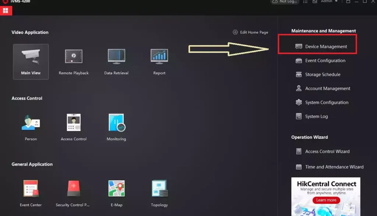Image resolution: width=377 pixels, height=216 pixels.
Task: Click the red home grid icon
Action: (6, 11)
